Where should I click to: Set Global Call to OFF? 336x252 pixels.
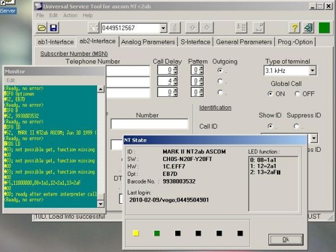click(297, 94)
